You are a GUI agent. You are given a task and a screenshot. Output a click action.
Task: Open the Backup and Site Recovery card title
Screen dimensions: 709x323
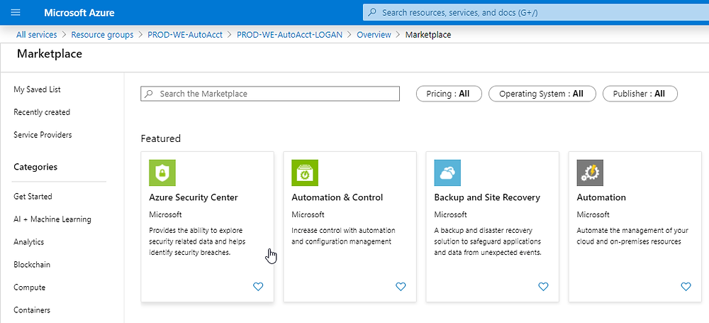click(487, 197)
